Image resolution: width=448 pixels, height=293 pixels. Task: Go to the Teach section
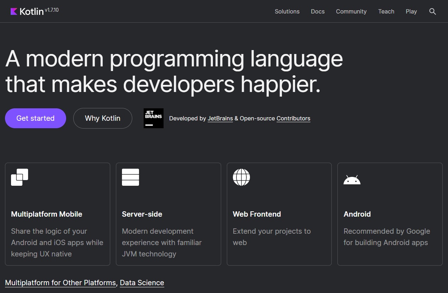[386, 11]
